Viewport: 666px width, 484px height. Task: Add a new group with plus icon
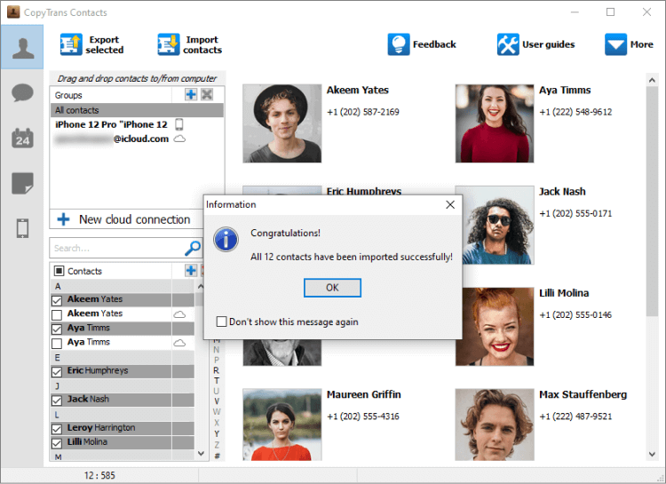click(x=191, y=94)
